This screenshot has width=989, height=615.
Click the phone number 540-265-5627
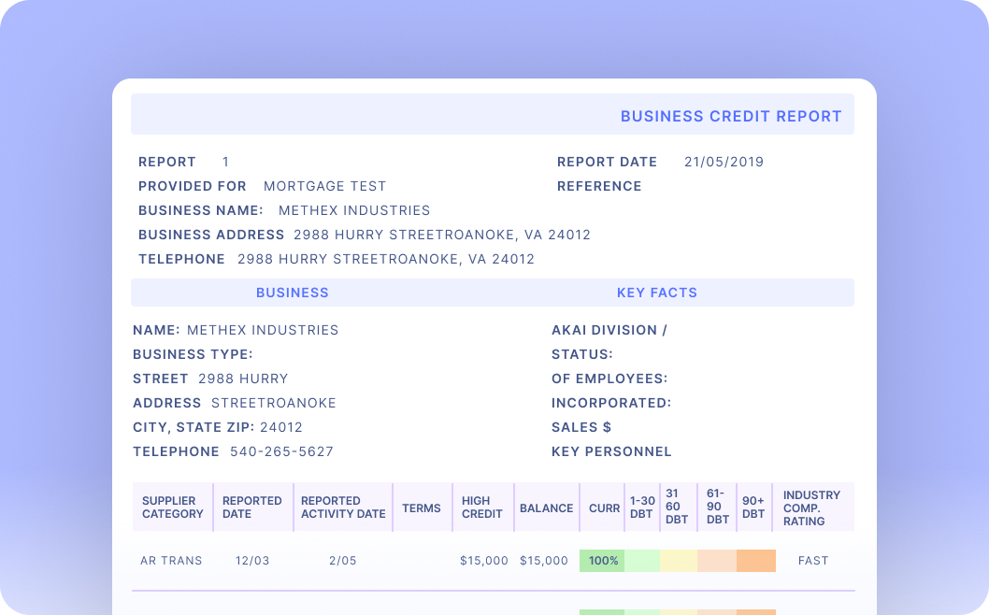point(280,451)
